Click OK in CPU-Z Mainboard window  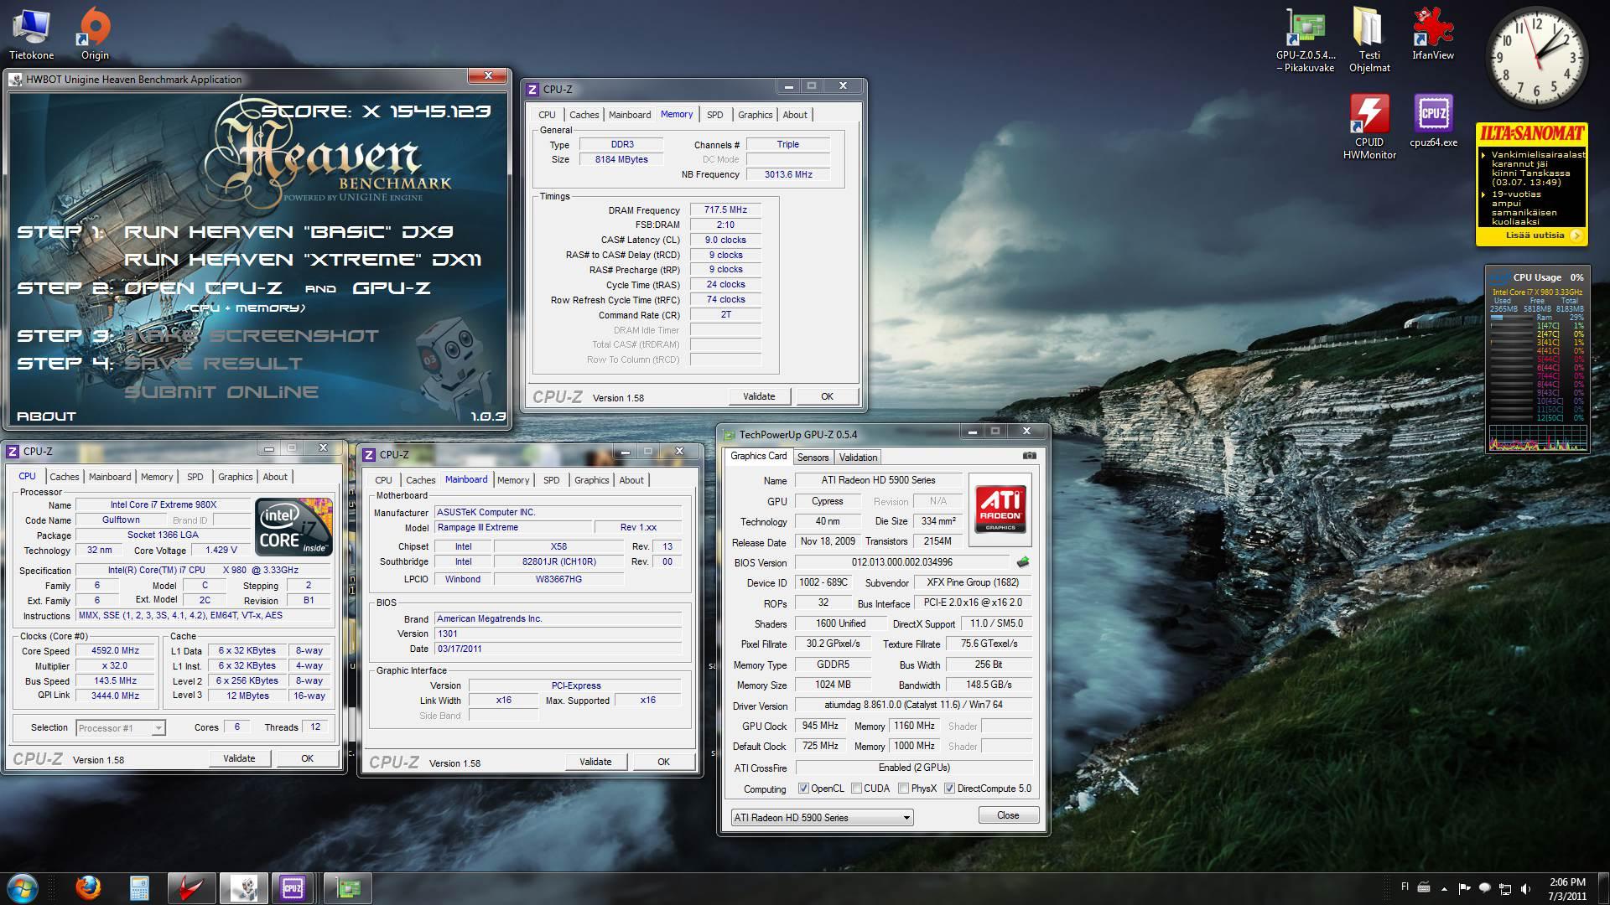[x=663, y=762]
